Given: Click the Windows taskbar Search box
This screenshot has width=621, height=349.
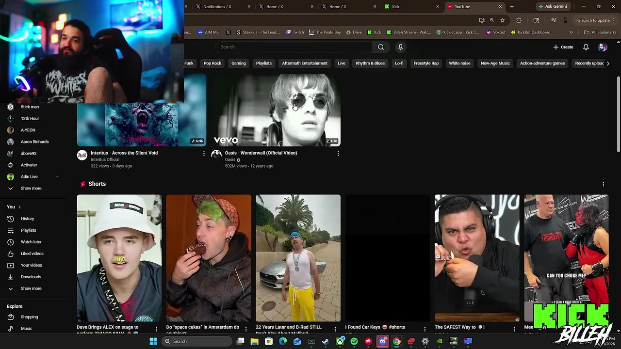Looking at the screenshot, I should tap(196, 341).
